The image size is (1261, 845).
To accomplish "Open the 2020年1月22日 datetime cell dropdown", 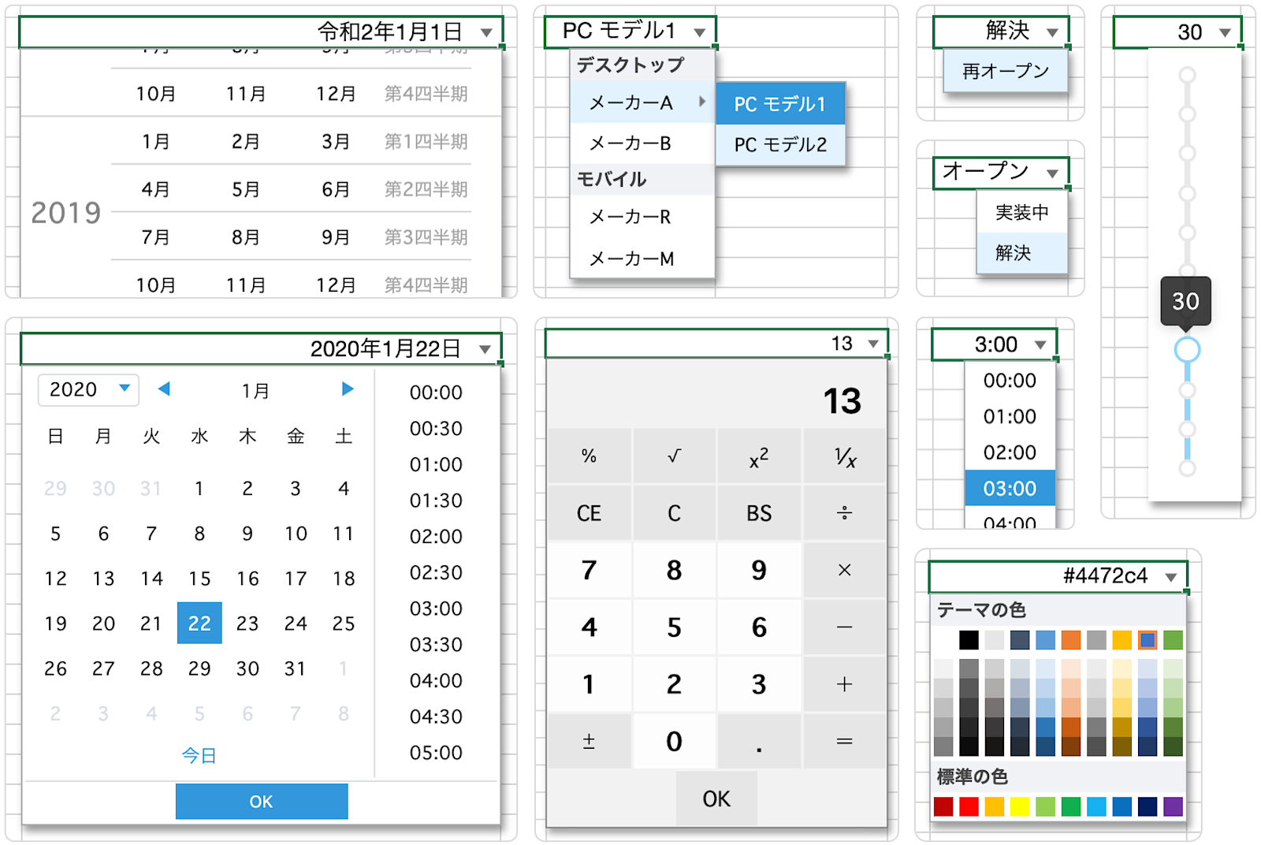I will (x=485, y=349).
